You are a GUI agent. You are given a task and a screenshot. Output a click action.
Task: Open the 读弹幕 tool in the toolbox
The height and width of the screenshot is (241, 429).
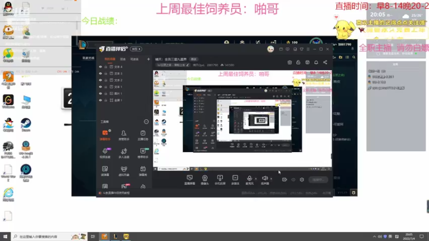105,171
